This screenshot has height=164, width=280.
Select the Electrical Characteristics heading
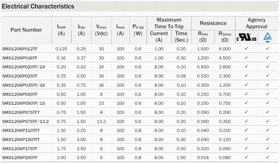pos(38,6)
